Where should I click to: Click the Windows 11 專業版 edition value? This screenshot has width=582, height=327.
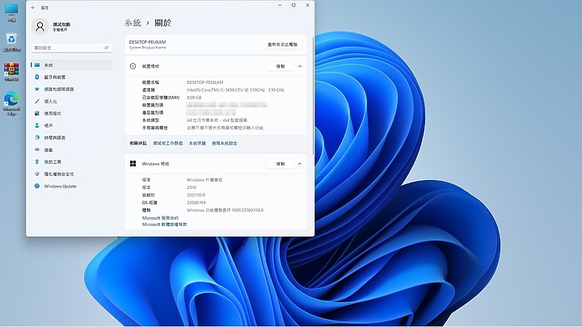point(205,180)
